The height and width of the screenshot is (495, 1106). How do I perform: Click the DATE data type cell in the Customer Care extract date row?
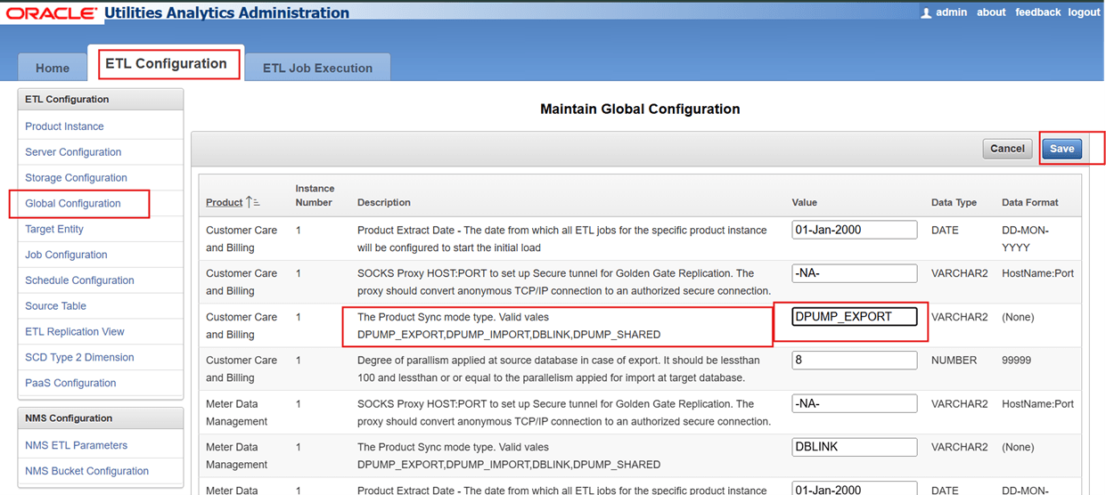(x=945, y=231)
